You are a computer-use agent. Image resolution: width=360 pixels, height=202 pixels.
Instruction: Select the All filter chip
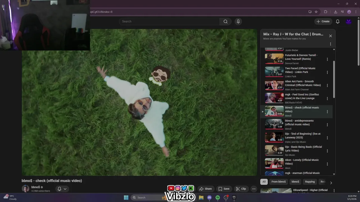[264, 182]
